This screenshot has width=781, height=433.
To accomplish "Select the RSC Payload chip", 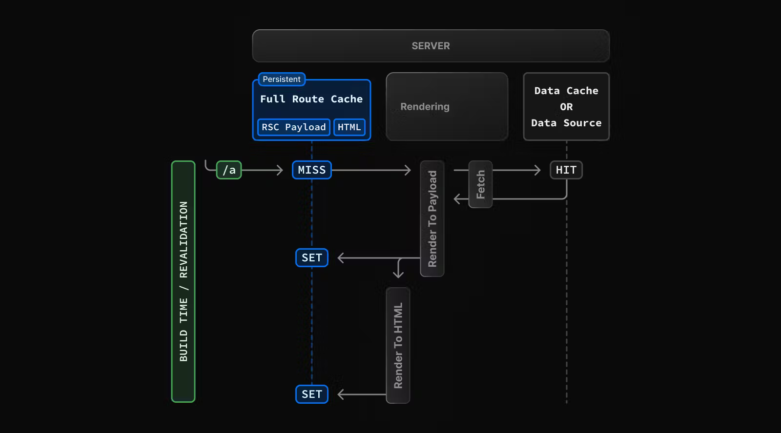I will coord(293,127).
